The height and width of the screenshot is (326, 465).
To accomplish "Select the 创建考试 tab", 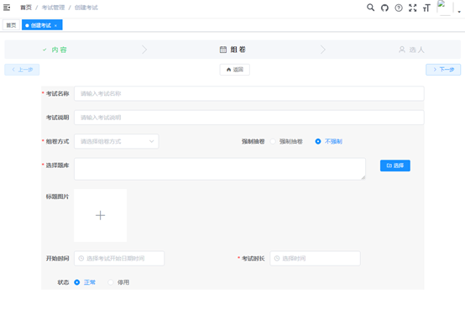I will click(42, 25).
